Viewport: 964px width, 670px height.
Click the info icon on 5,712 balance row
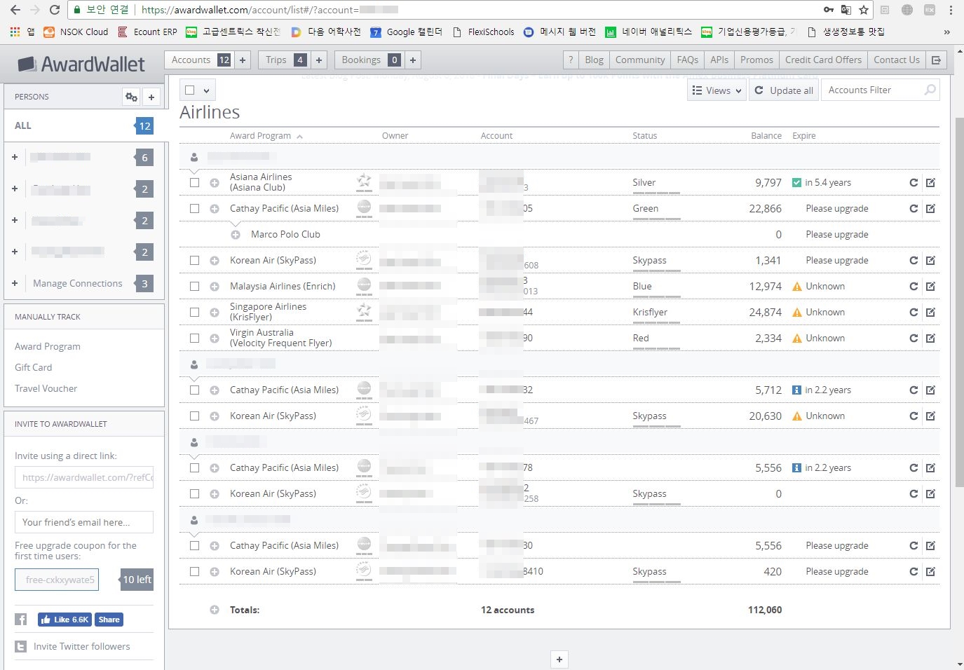coord(796,390)
